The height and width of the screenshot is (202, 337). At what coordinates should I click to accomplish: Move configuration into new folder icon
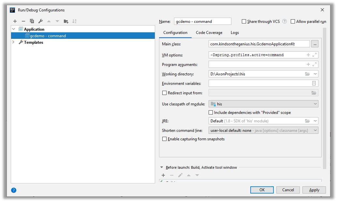click(66, 21)
